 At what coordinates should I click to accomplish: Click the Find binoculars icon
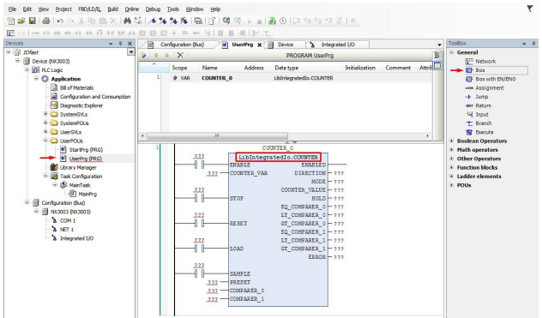tap(127, 21)
